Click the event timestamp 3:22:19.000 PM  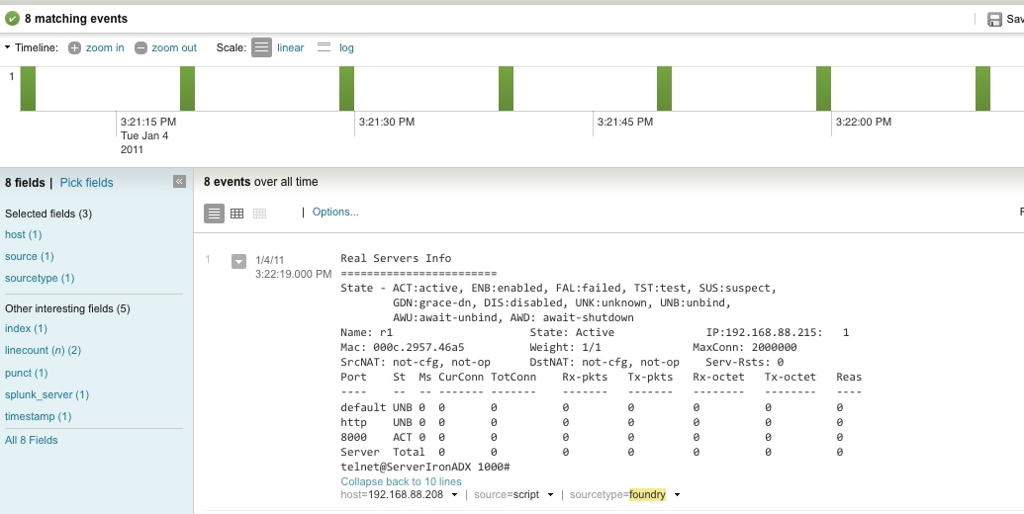(293, 274)
